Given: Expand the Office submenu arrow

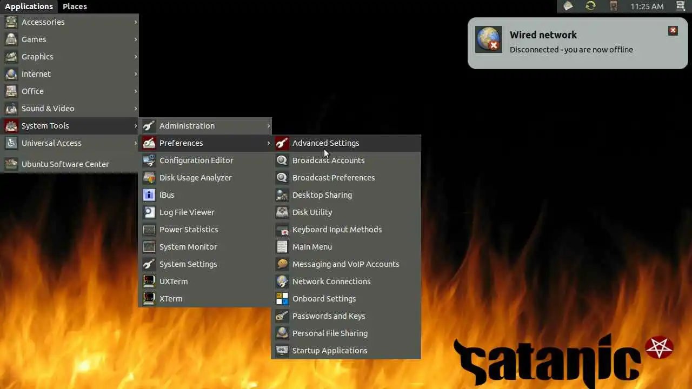Looking at the screenshot, I should (x=136, y=91).
